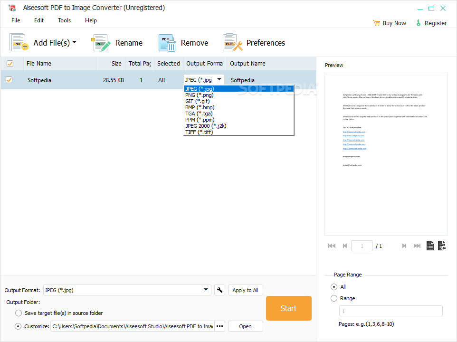This screenshot has height=342, width=457.
Task: Click the Selected column header
Action: pos(169,64)
